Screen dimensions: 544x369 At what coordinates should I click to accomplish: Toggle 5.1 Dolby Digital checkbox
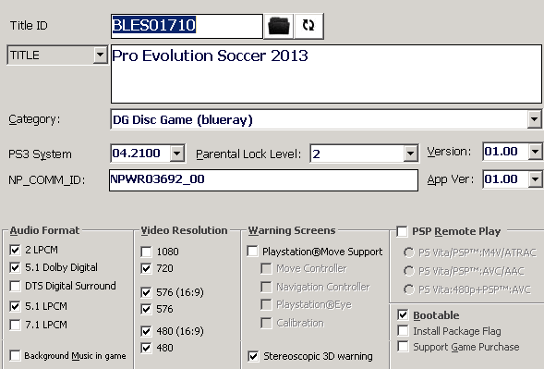click(15, 267)
